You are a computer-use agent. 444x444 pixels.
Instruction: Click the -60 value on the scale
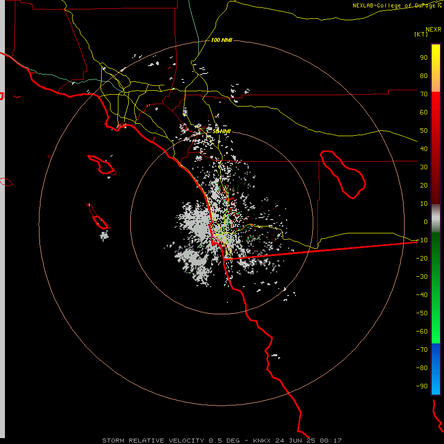click(x=422, y=332)
